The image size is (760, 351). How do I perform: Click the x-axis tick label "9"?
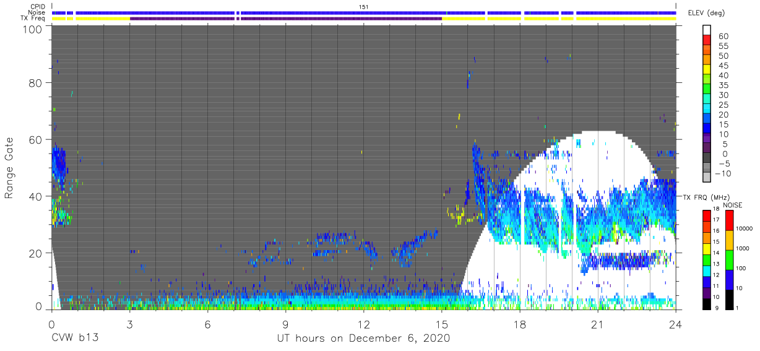click(285, 323)
